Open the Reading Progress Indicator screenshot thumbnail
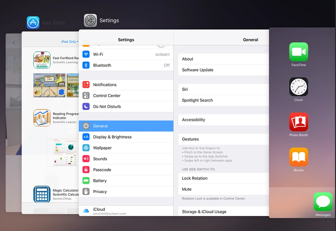336x231 pixels. tap(62, 152)
